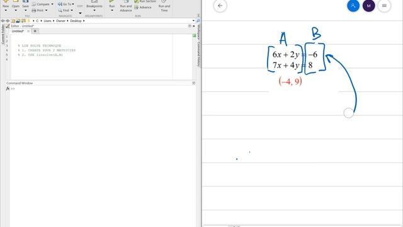Go back in folder history
The image size is (403, 227).
3,21
